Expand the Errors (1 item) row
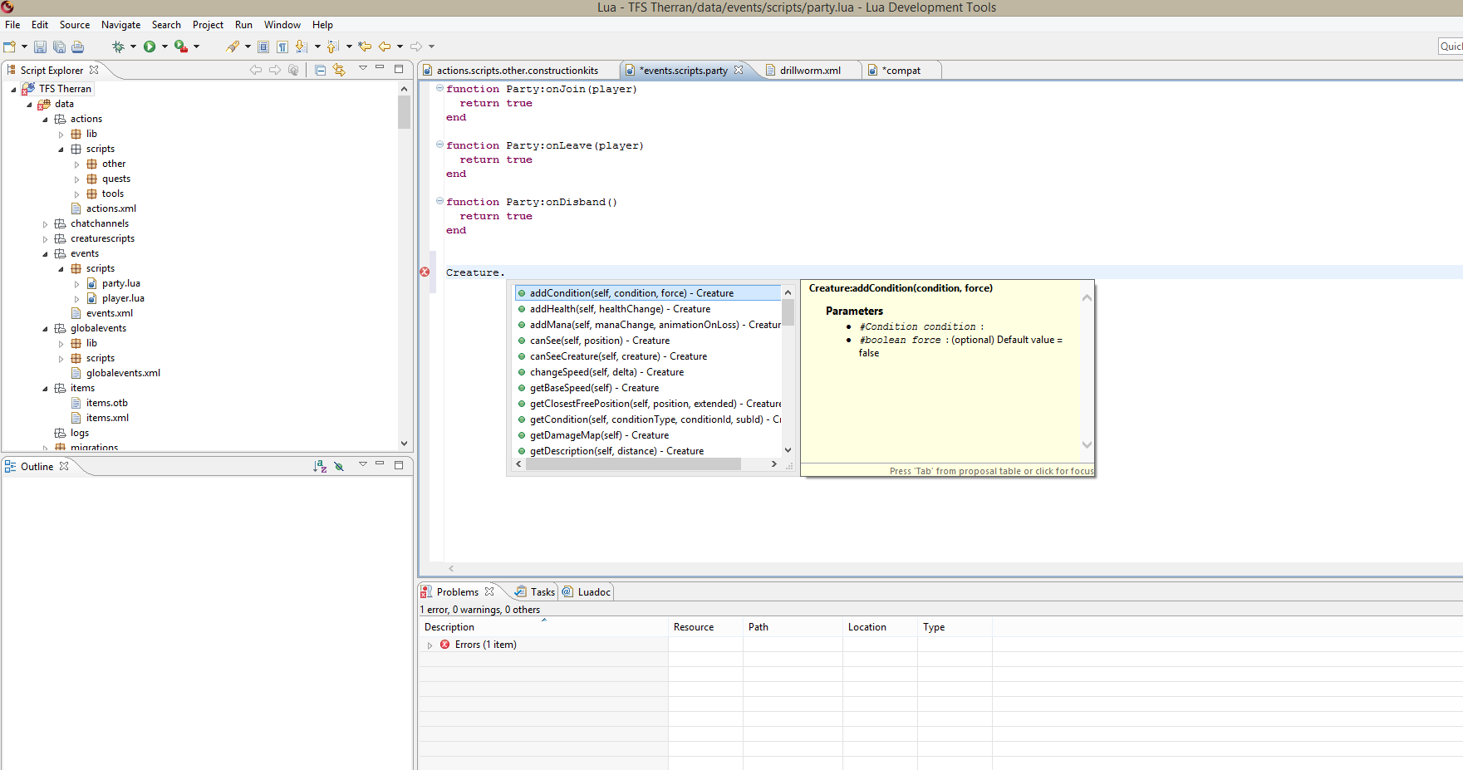1463x770 pixels. pyautogui.click(x=430, y=645)
